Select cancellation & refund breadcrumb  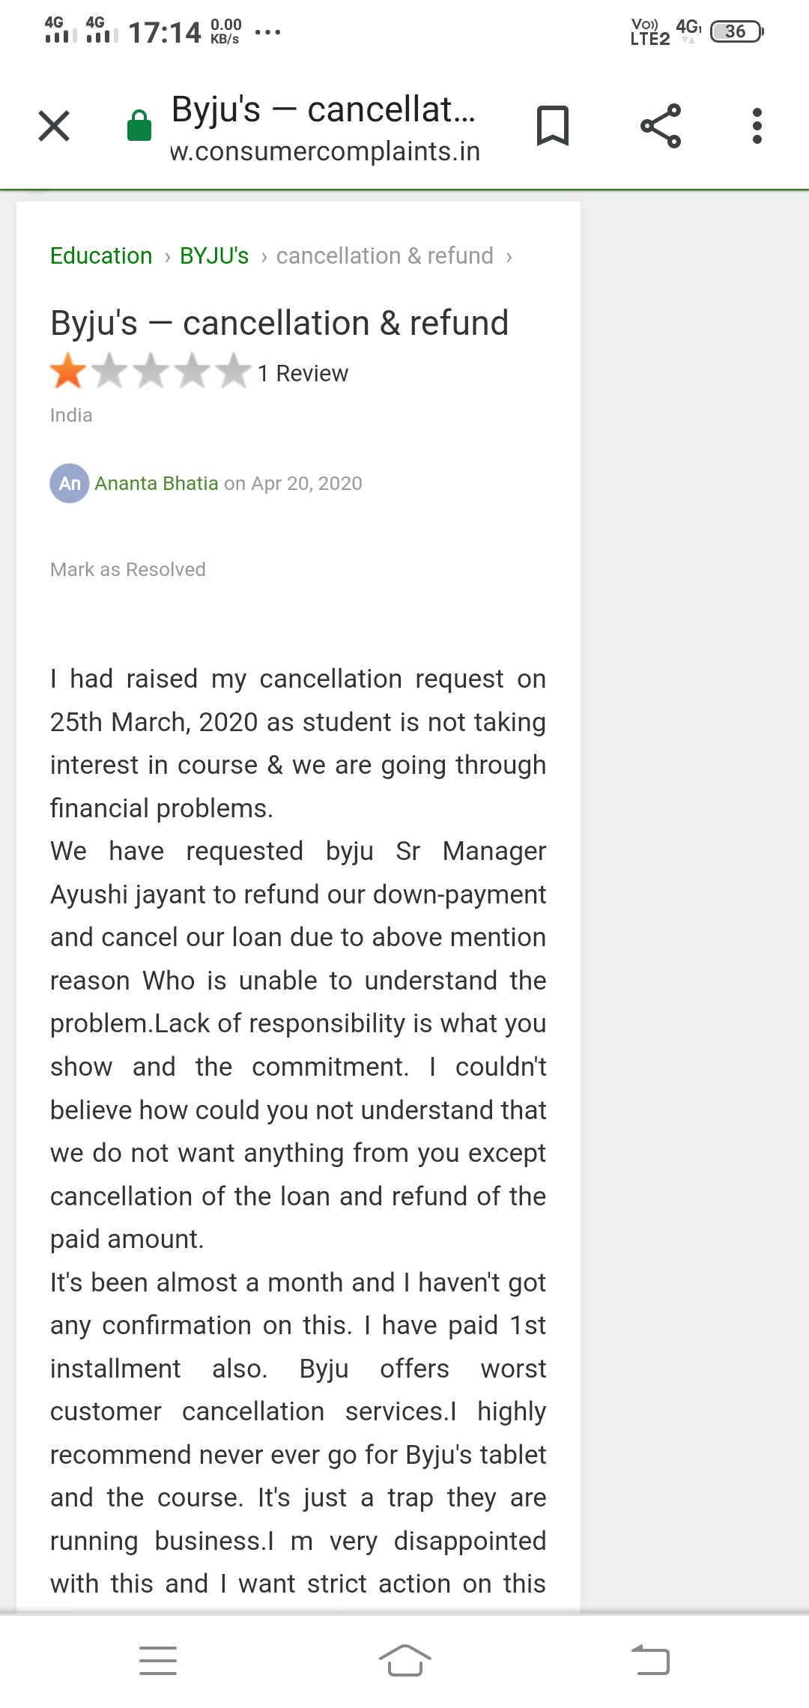[x=384, y=256]
